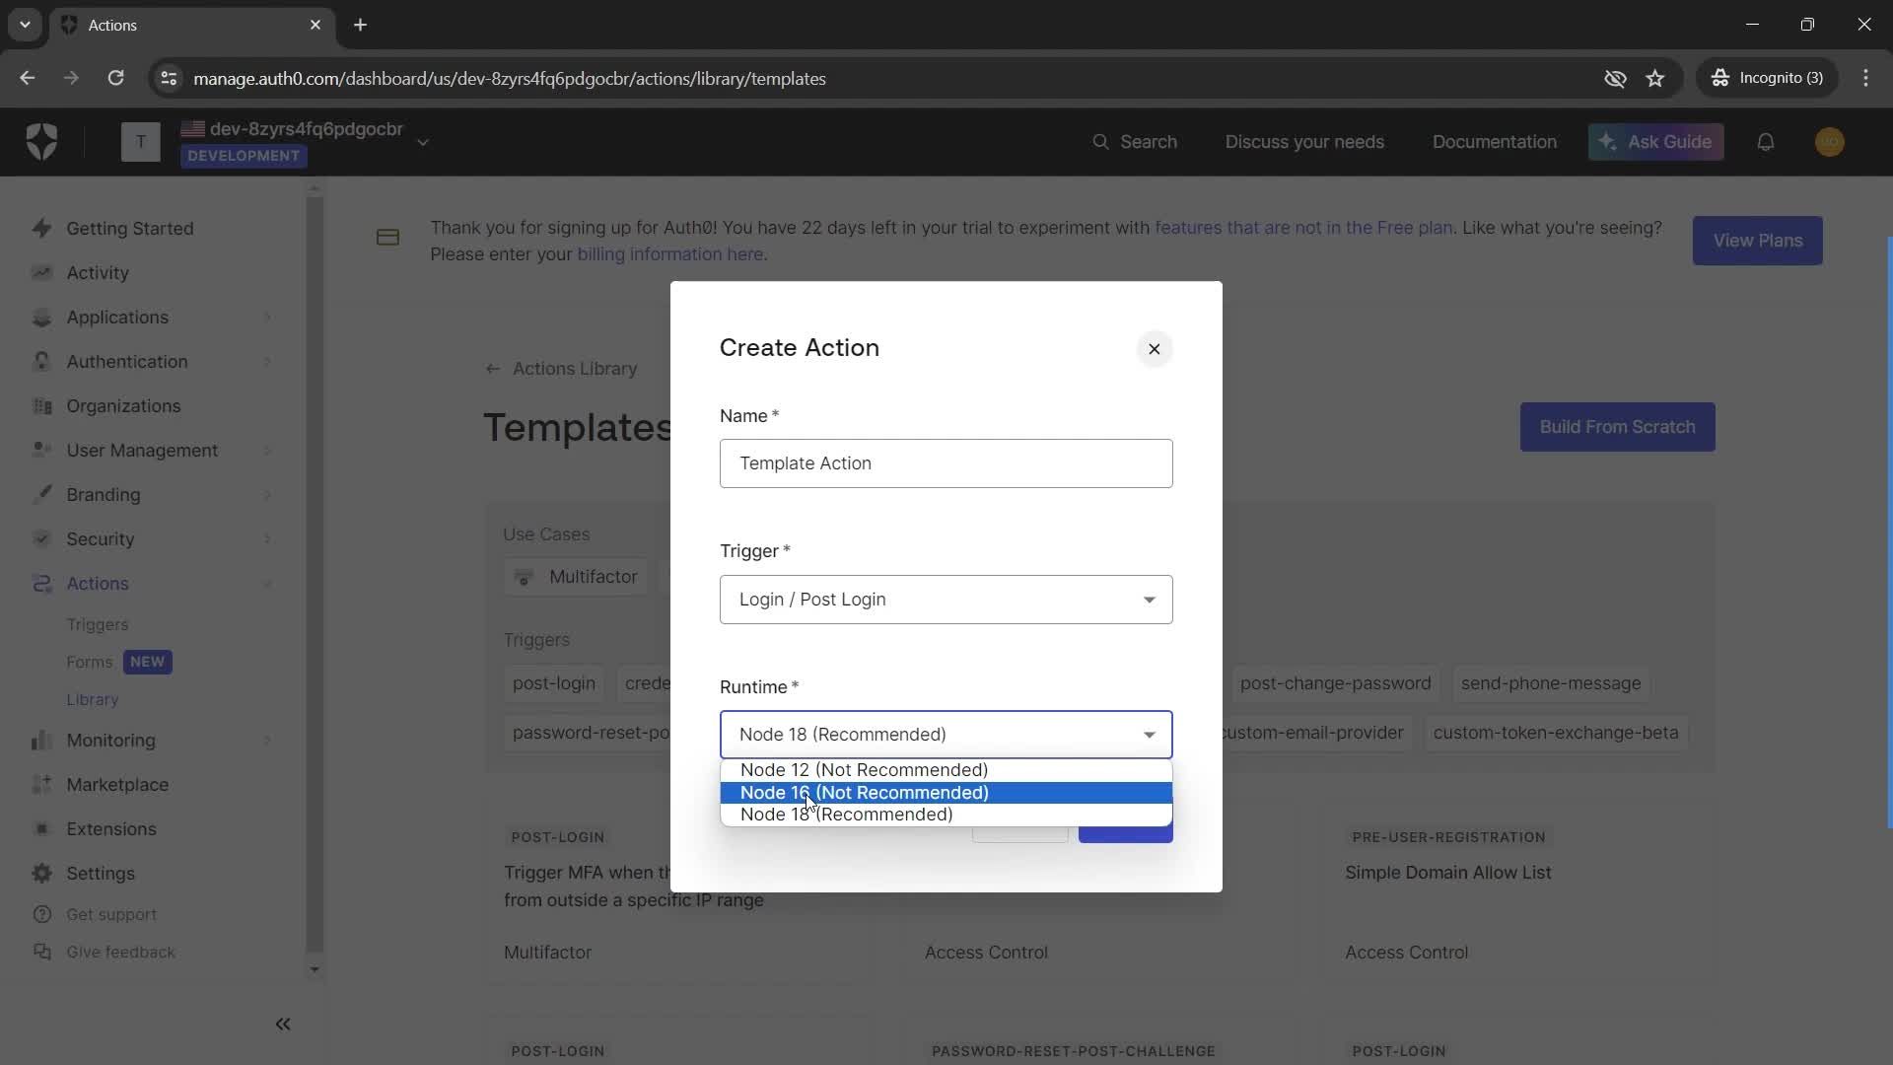Viewport: 1893px width, 1065px height.
Task: Open Triggers under Actions
Action: pos(97,624)
